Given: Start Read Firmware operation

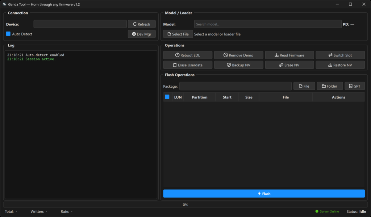Looking at the screenshot, I should pyautogui.click(x=289, y=55).
